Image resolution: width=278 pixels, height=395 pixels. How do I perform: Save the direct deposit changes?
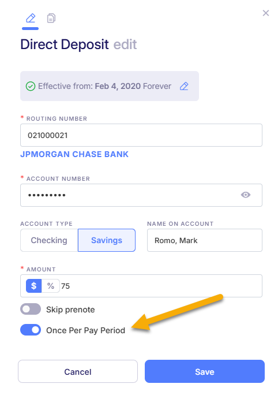point(205,371)
